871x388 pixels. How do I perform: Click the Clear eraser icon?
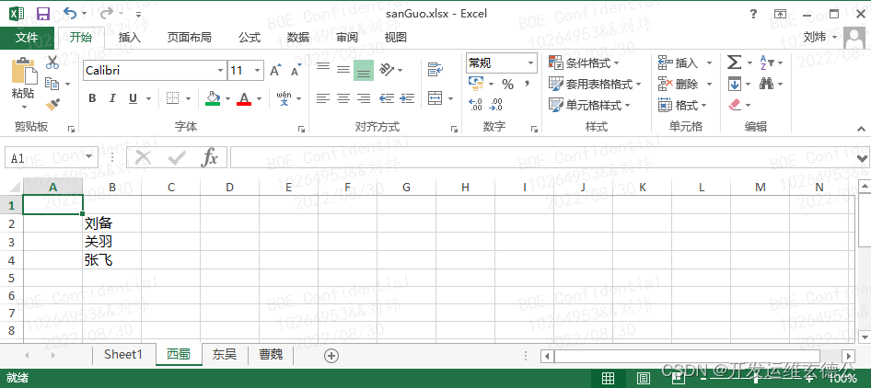click(735, 104)
